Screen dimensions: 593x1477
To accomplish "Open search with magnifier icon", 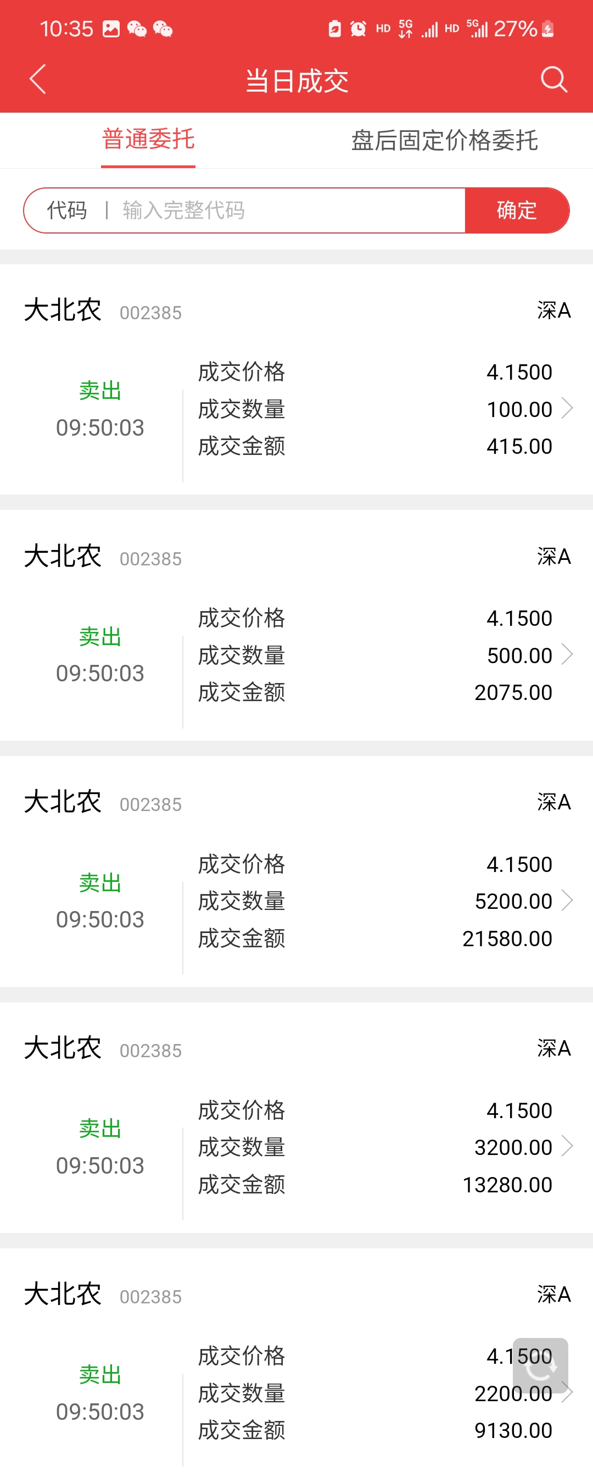I will [553, 79].
